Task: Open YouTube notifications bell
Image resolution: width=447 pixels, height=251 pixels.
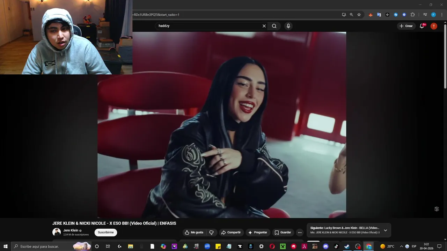Action: [x=422, y=26]
